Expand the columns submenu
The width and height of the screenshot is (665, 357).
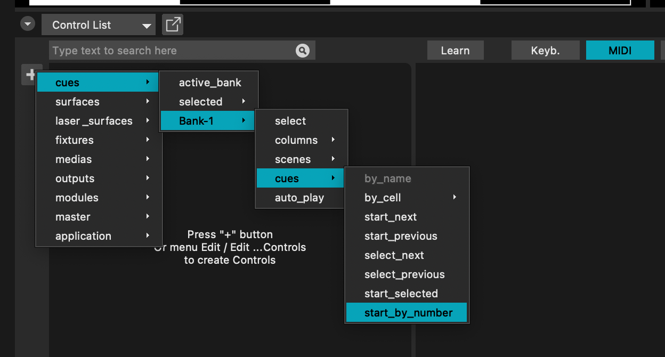(302, 140)
